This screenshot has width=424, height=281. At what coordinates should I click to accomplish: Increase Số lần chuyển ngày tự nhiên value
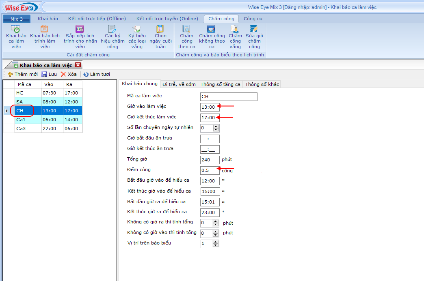216,126
